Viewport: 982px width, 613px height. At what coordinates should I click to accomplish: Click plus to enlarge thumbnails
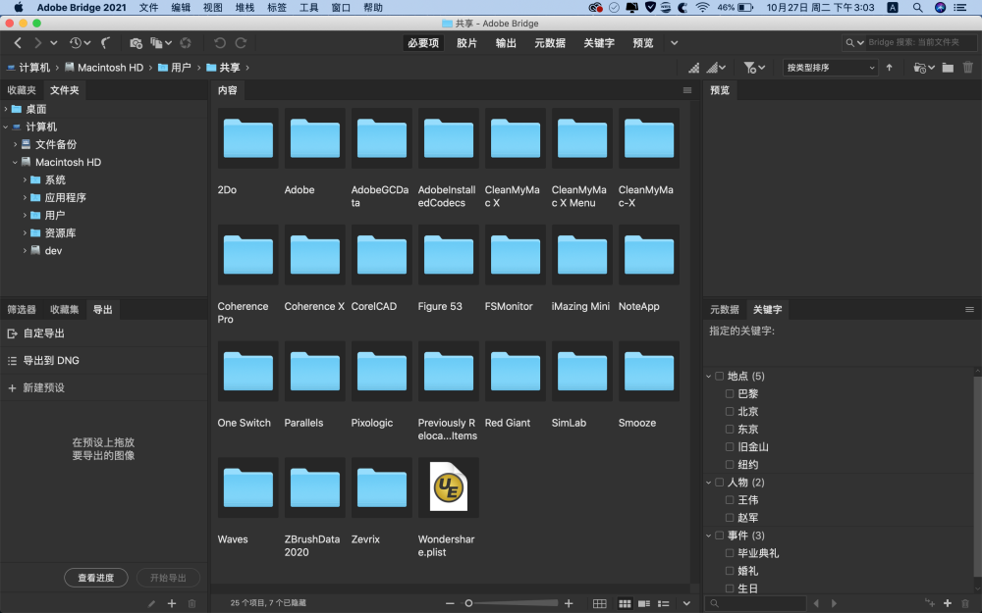pyautogui.click(x=569, y=603)
